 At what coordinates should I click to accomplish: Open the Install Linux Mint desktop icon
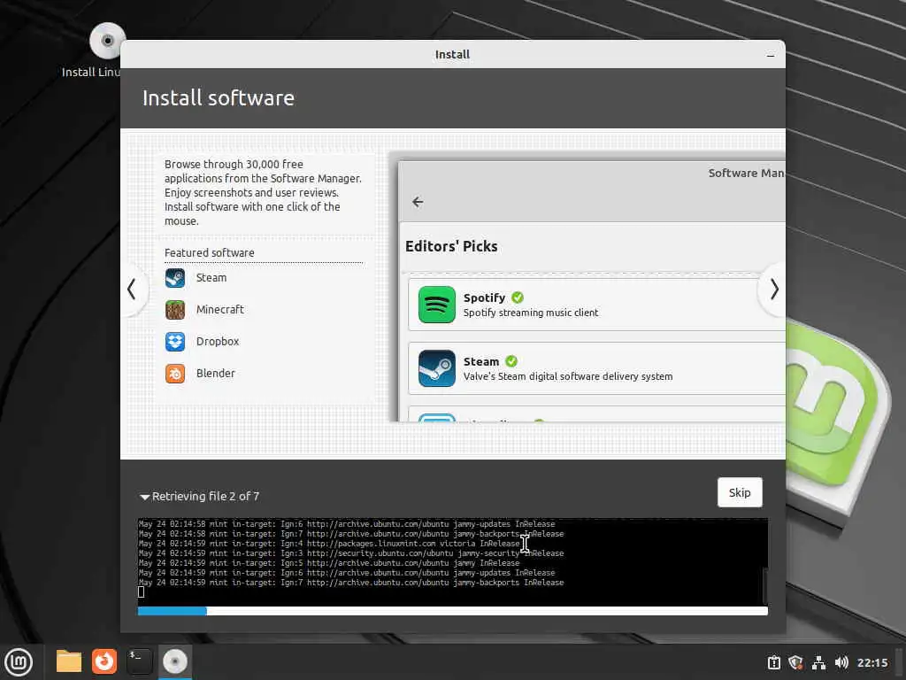[107, 42]
